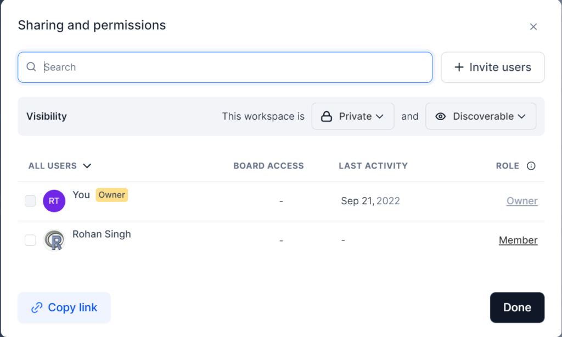Image resolution: width=562 pixels, height=337 pixels.
Task: Click the RT purple avatar
Action: tap(54, 201)
